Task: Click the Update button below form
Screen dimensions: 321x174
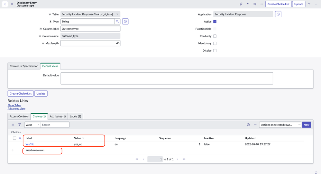Action: tap(41, 93)
